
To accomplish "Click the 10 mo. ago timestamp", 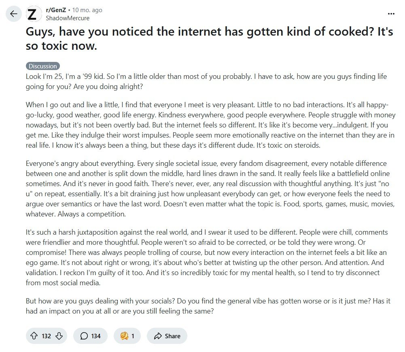I will click(87, 10).
